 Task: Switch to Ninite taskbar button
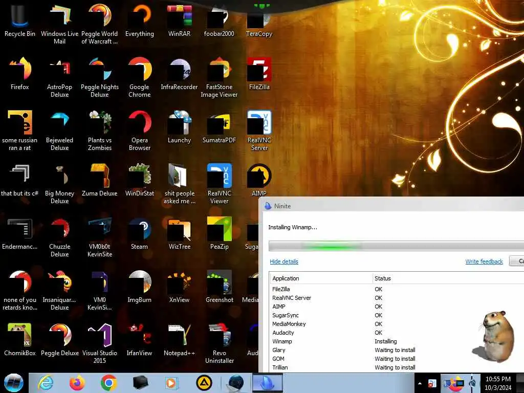tap(267, 383)
